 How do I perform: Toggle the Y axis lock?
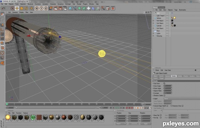coord(41,8)
